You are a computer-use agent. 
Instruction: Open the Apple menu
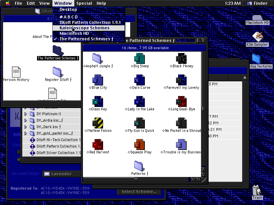(8, 3)
